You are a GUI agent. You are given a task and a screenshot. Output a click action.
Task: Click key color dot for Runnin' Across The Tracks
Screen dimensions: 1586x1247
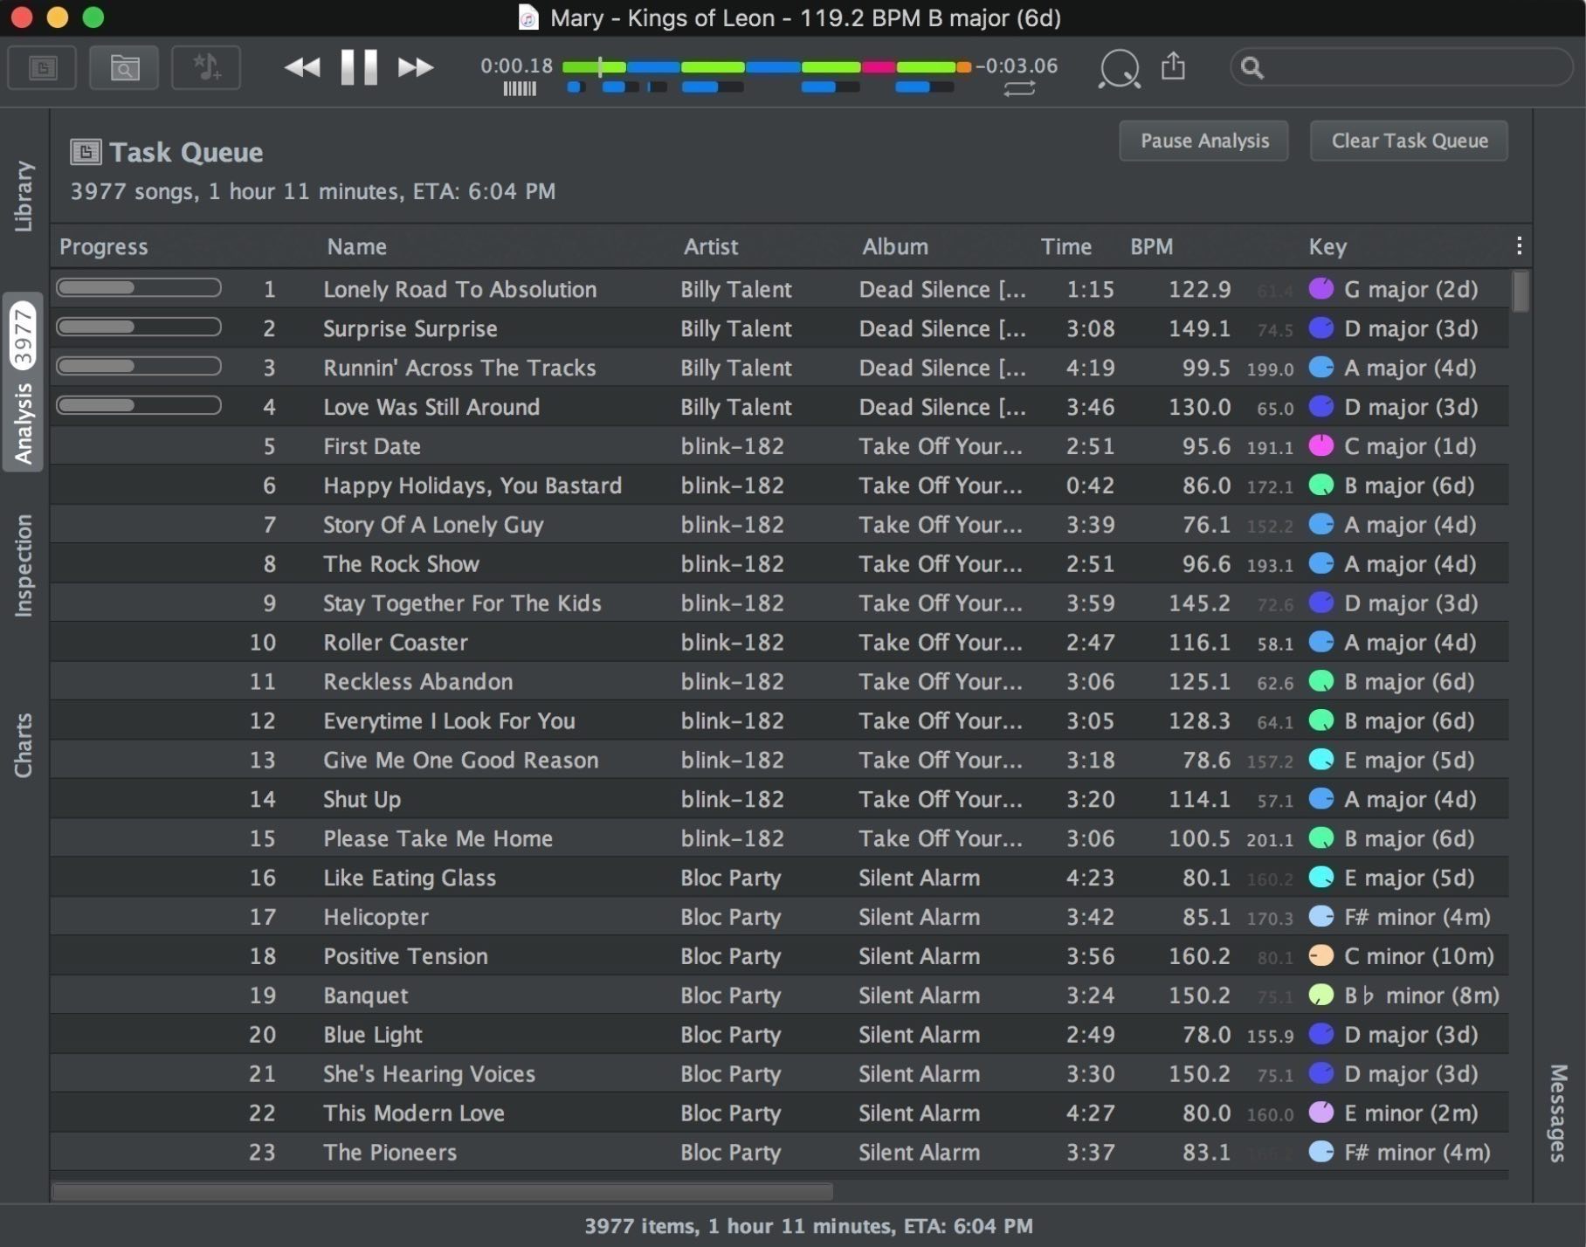click(1321, 367)
